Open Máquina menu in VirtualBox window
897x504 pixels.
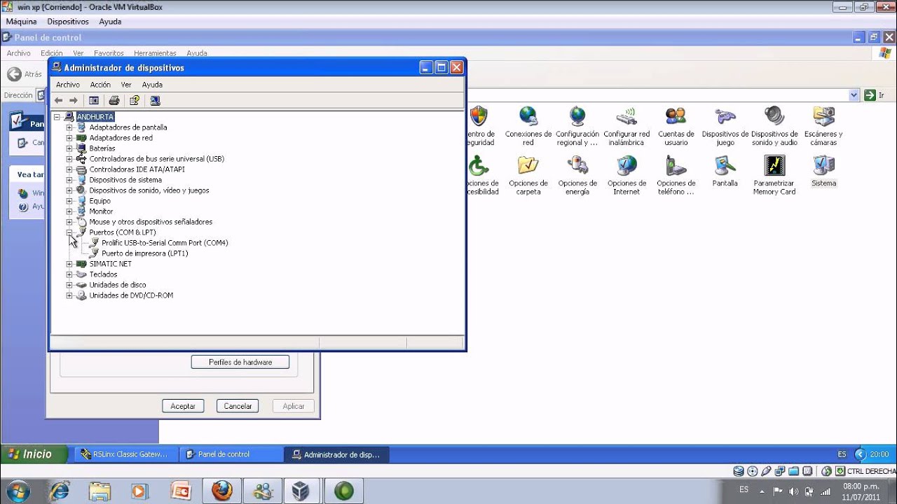(x=21, y=22)
